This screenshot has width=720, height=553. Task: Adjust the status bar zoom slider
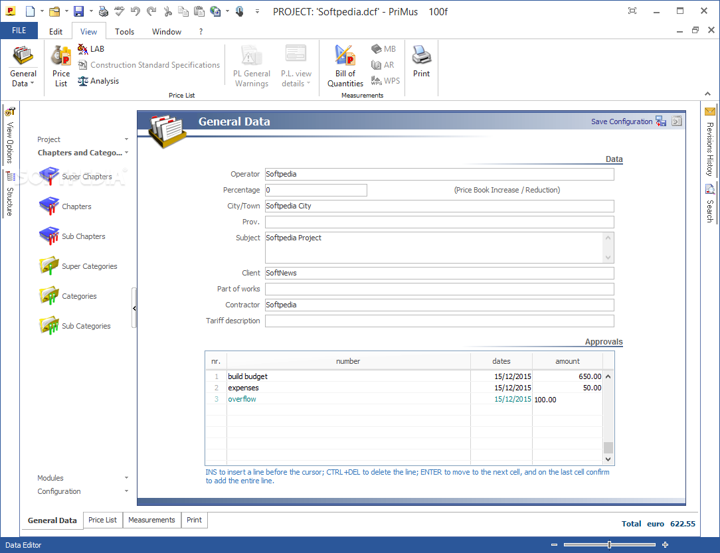pos(609,545)
